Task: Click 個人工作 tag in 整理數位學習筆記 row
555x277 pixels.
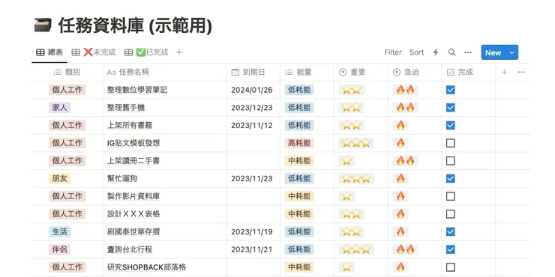Action: (67, 90)
